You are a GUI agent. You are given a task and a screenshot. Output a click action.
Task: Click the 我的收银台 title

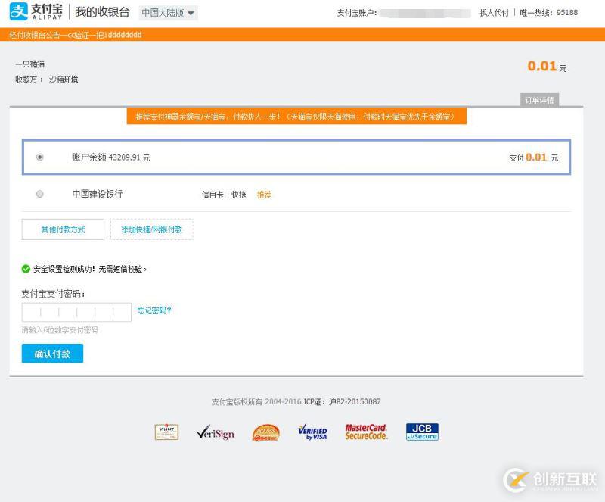pyautogui.click(x=102, y=12)
